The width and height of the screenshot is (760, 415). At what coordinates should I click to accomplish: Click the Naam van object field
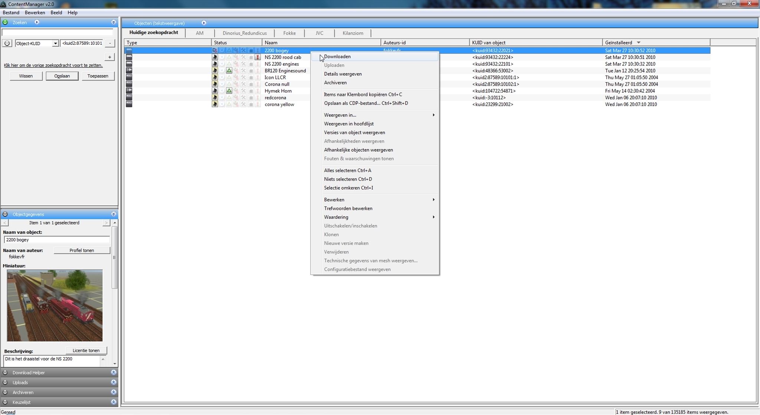point(57,240)
